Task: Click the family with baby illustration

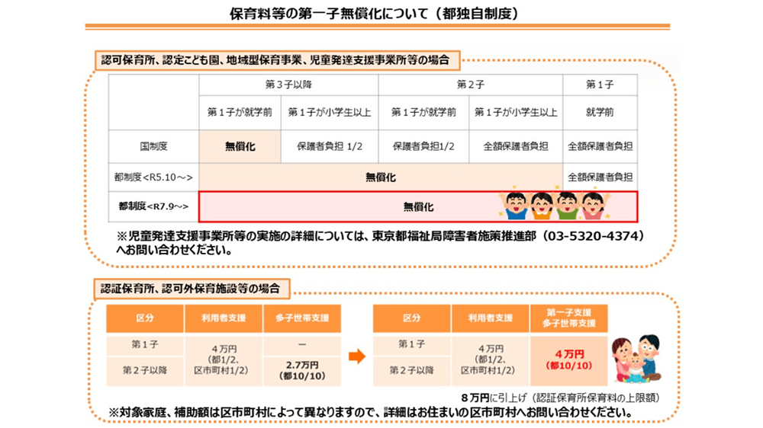Action: (636, 359)
